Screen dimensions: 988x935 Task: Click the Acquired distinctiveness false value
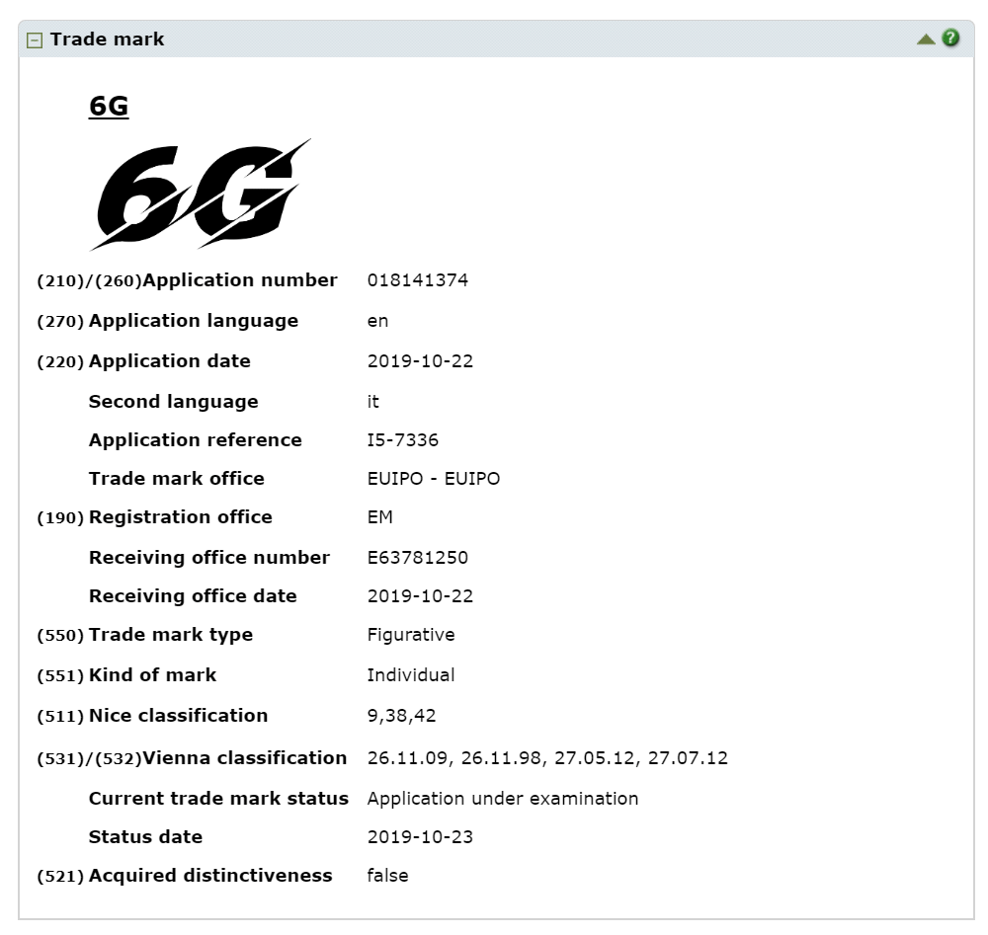[387, 876]
